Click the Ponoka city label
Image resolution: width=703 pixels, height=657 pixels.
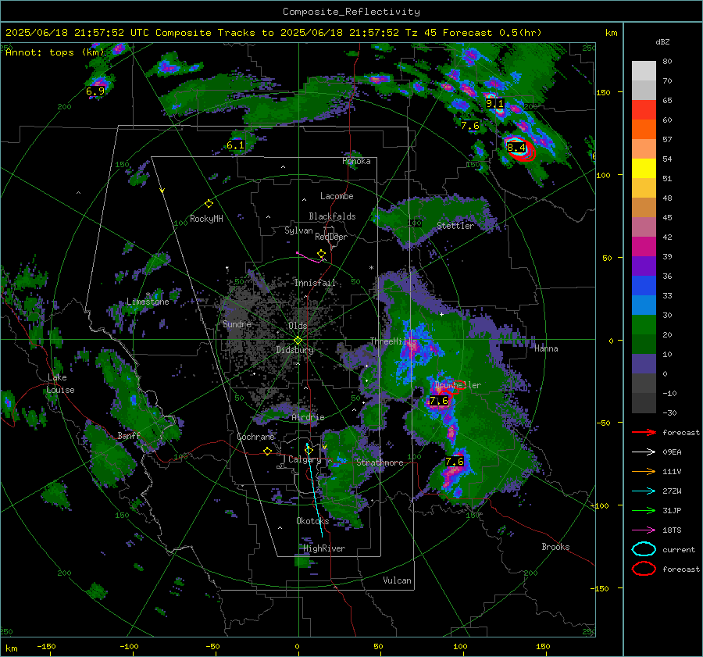click(x=356, y=161)
